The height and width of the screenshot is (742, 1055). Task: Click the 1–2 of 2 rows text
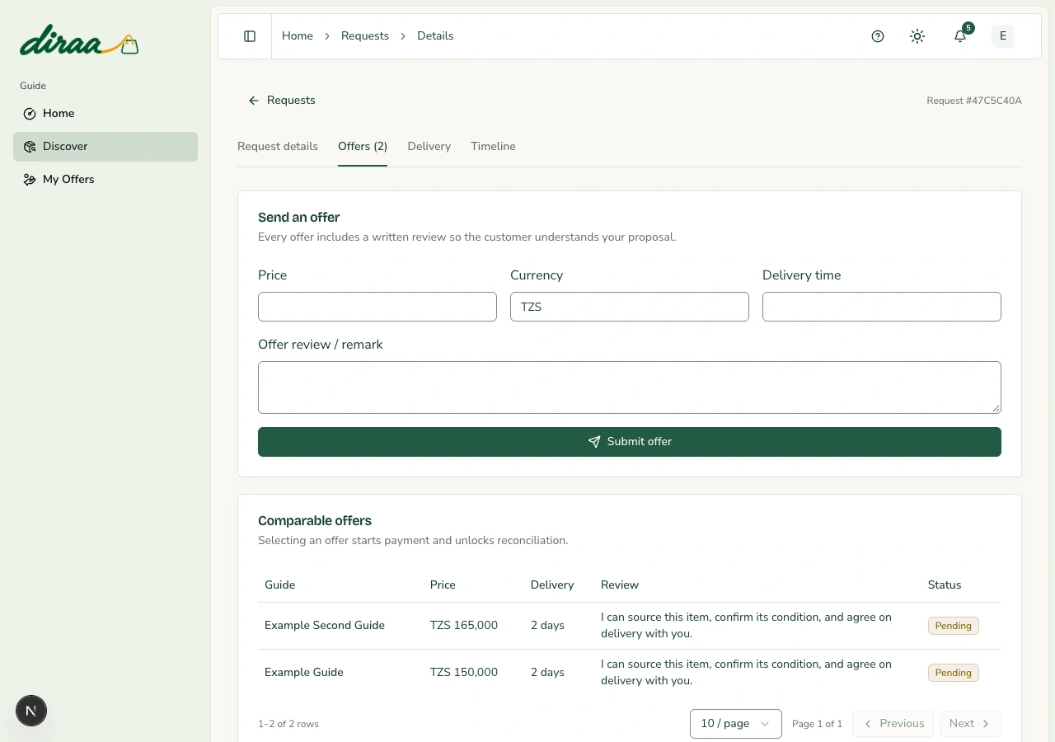tap(288, 724)
